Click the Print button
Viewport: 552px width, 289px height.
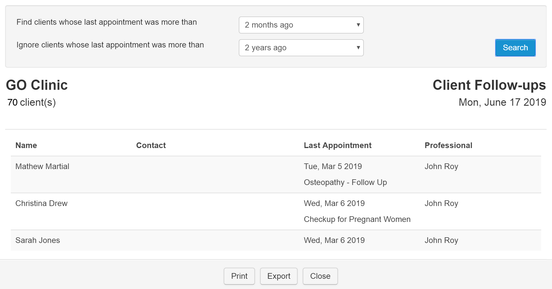coord(239,276)
